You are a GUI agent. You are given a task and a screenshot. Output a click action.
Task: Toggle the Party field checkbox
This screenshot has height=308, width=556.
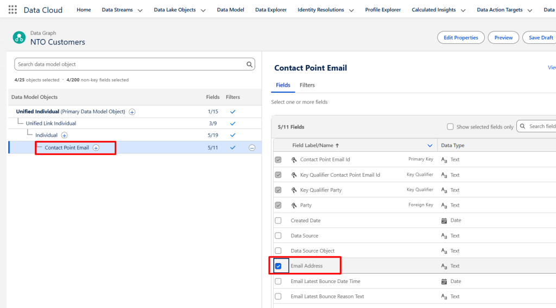(279, 206)
